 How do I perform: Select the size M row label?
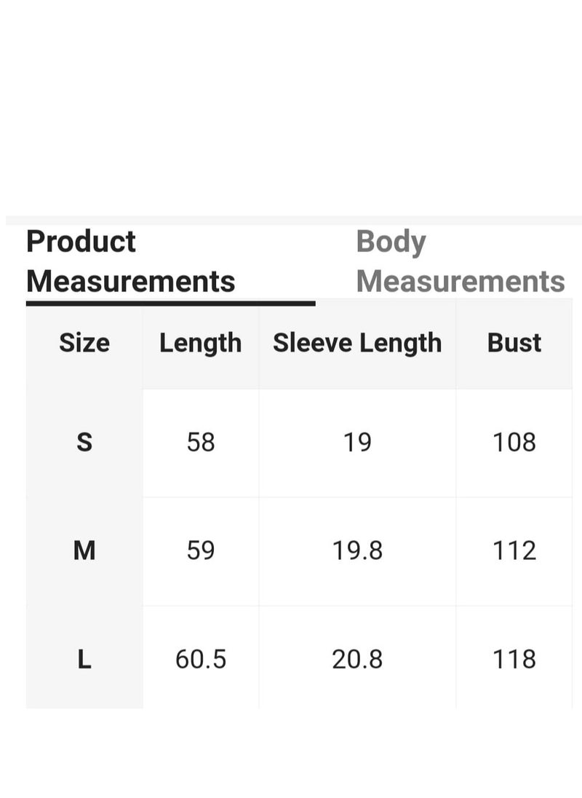[84, 550]
